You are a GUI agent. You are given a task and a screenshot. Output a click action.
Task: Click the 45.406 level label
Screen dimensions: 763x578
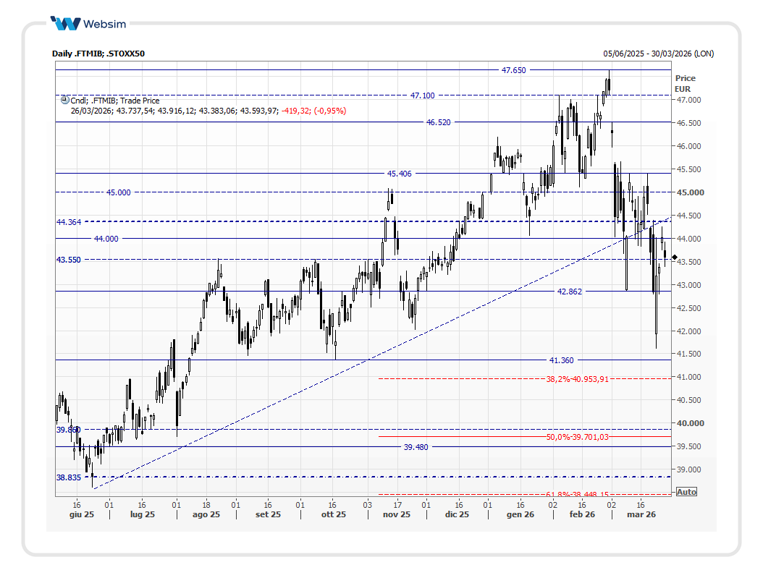(x=399, y=174)
